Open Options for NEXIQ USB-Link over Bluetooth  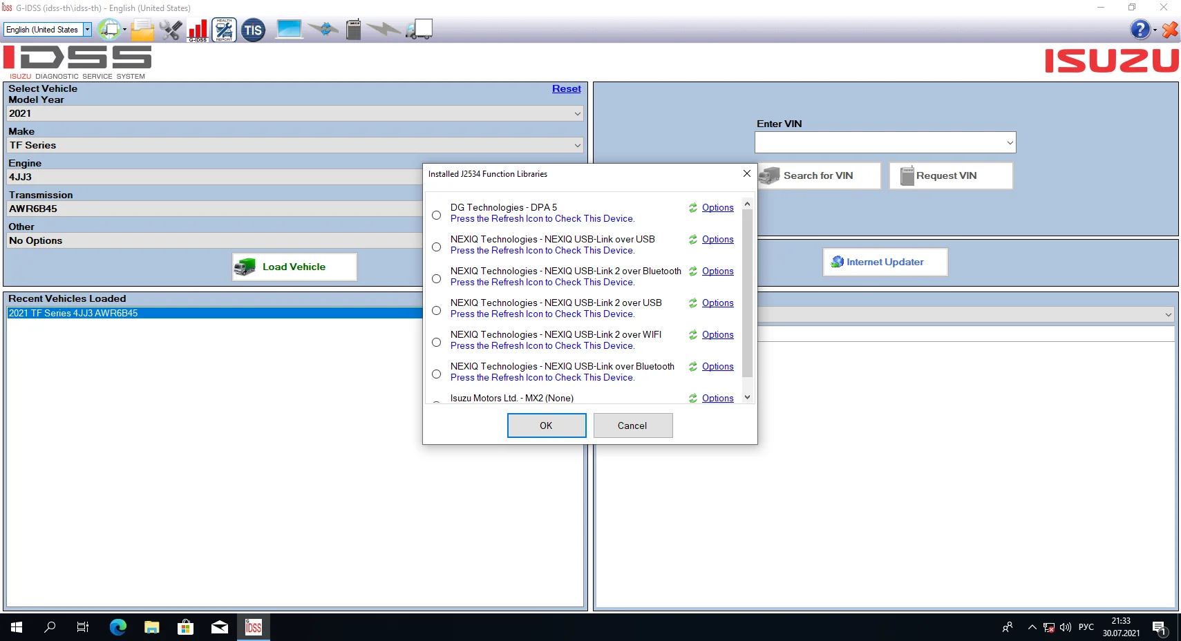click(718, 367)
